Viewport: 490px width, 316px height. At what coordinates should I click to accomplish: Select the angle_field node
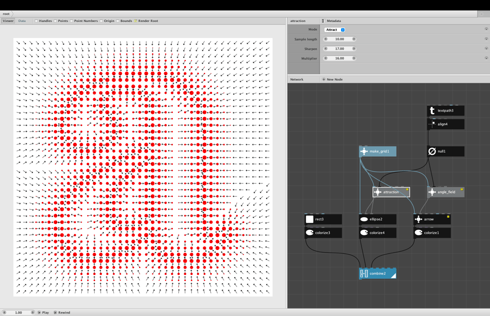click(x=445, y=192)
